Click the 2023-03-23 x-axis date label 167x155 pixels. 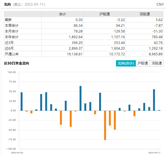(x=17, y=153)
